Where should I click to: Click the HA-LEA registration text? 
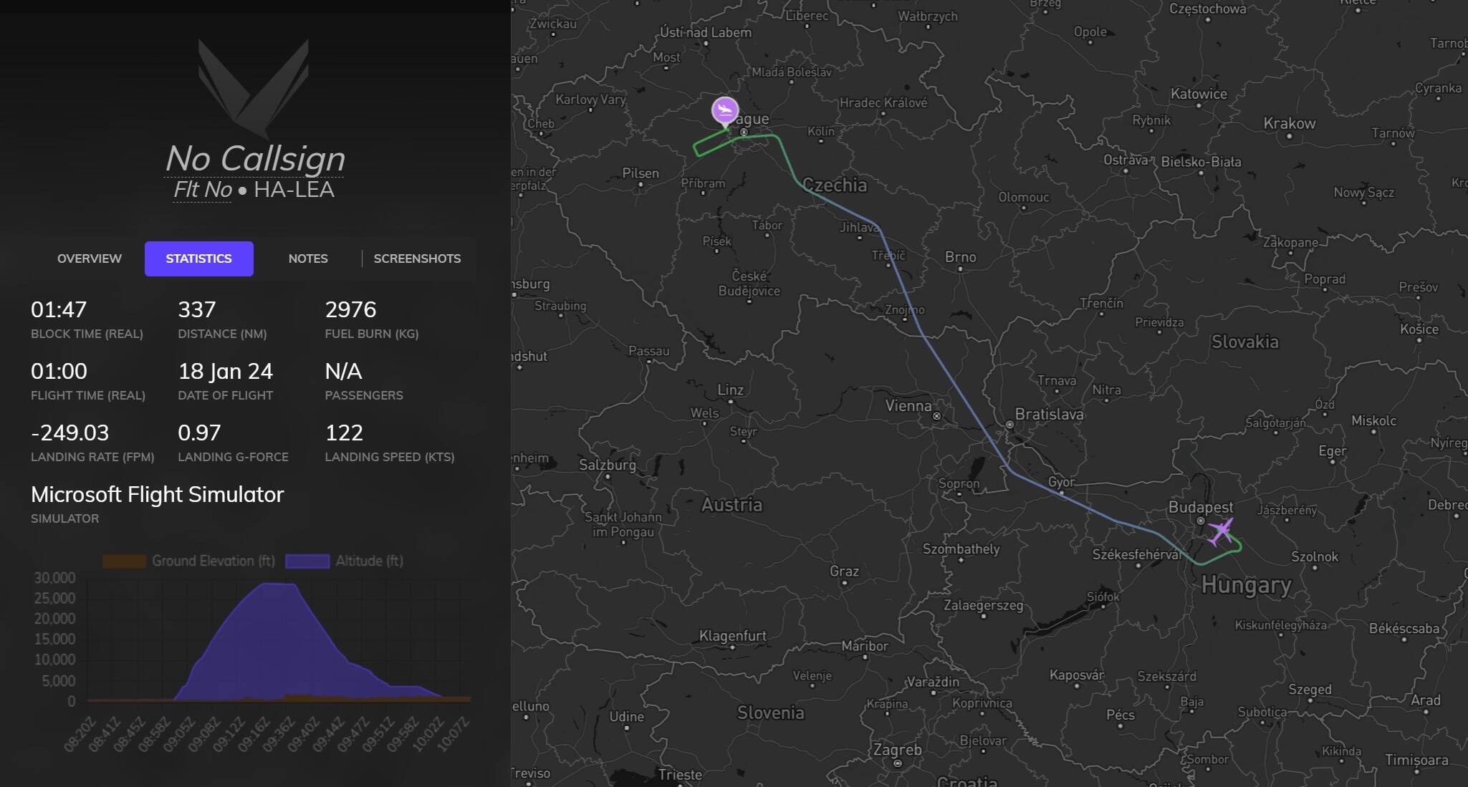[x=294, y=190]
